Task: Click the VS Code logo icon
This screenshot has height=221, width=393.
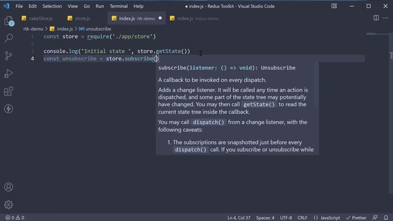Action: click(x=6, y=6)
